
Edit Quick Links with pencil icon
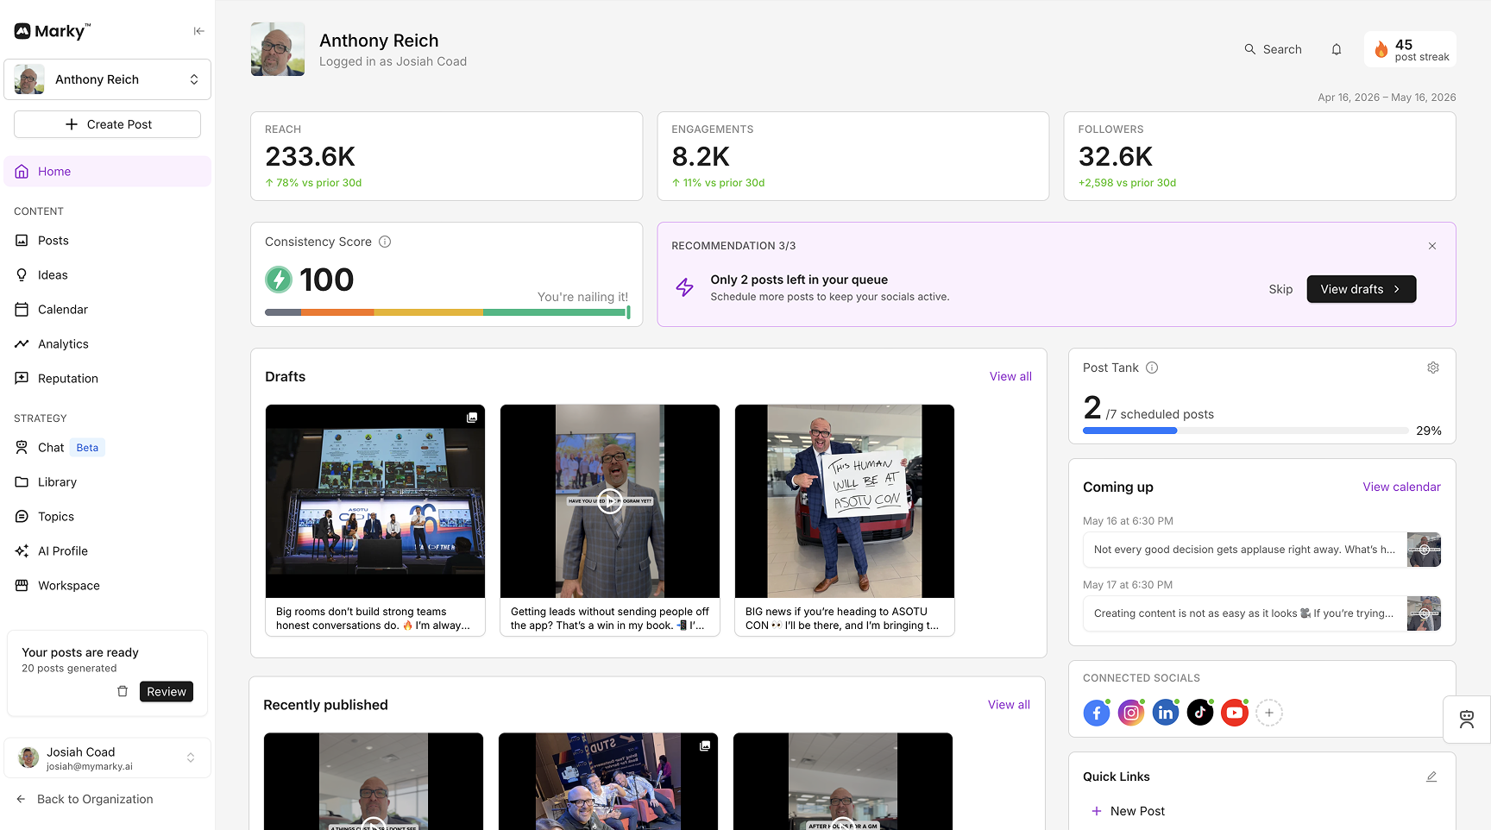click(x=1431, y=777)
